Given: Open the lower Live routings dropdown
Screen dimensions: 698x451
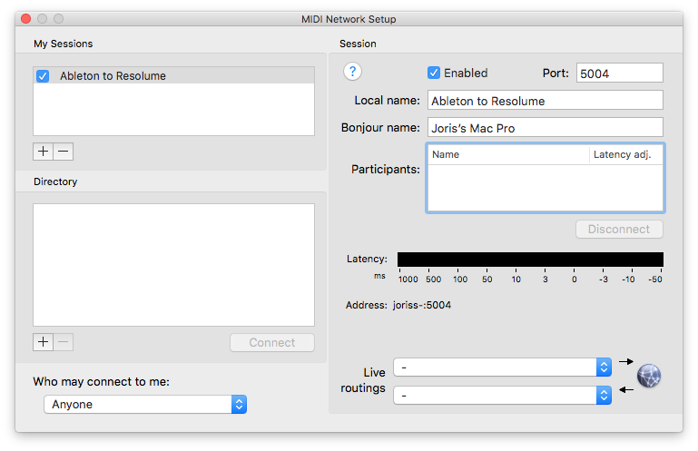Looking at the screenshot, I should tap(503, 395).
